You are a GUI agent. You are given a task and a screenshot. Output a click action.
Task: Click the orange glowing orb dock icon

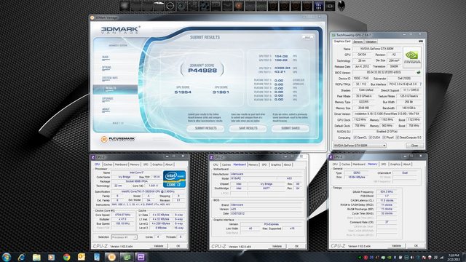[x=239, y=6]
